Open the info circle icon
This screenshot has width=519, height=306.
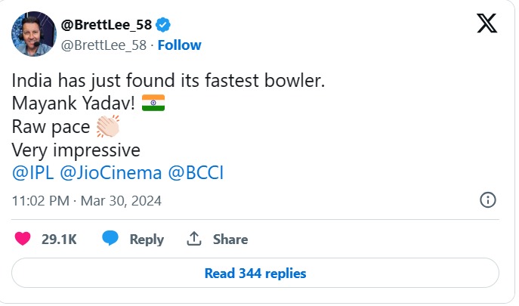pos(488,200)
